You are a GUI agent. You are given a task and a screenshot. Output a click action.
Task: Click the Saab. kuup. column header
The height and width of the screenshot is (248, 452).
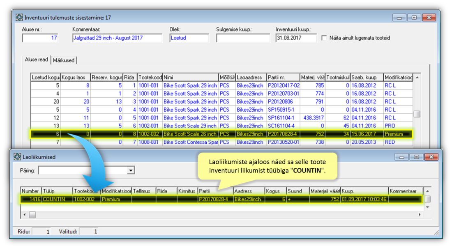point(367,78)
